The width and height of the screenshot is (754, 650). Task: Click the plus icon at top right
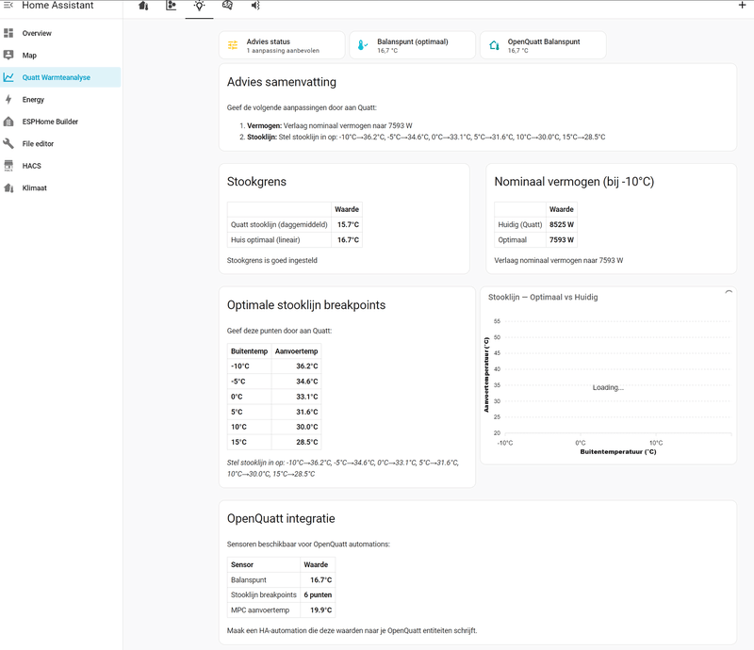coord(742,6)
